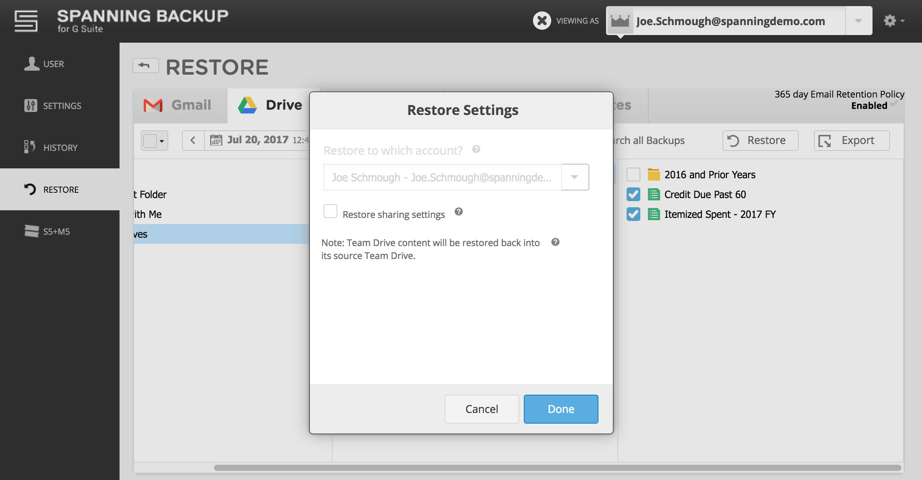Click the Search all Backups text
The width and height of the screenshot is (922, 480).
[649, 141]
